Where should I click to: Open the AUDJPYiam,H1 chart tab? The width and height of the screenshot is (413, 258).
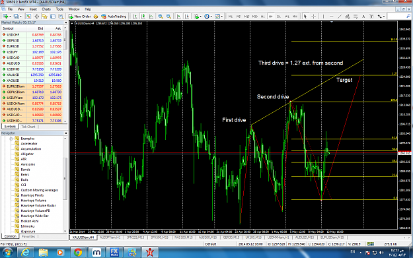tap(110, 238)
